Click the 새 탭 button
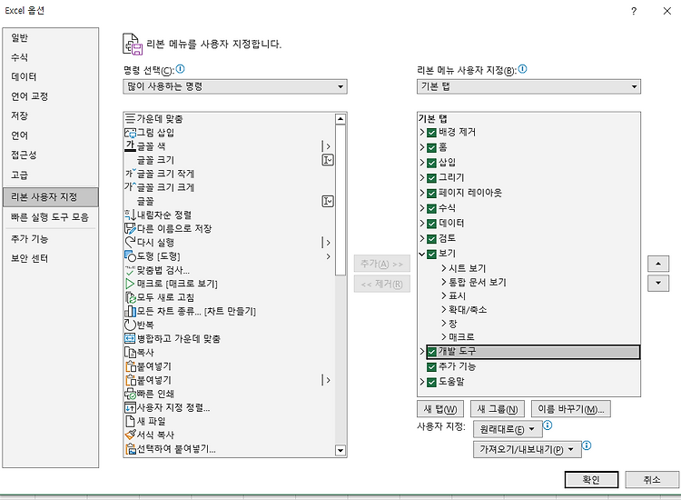 point(440,409)
